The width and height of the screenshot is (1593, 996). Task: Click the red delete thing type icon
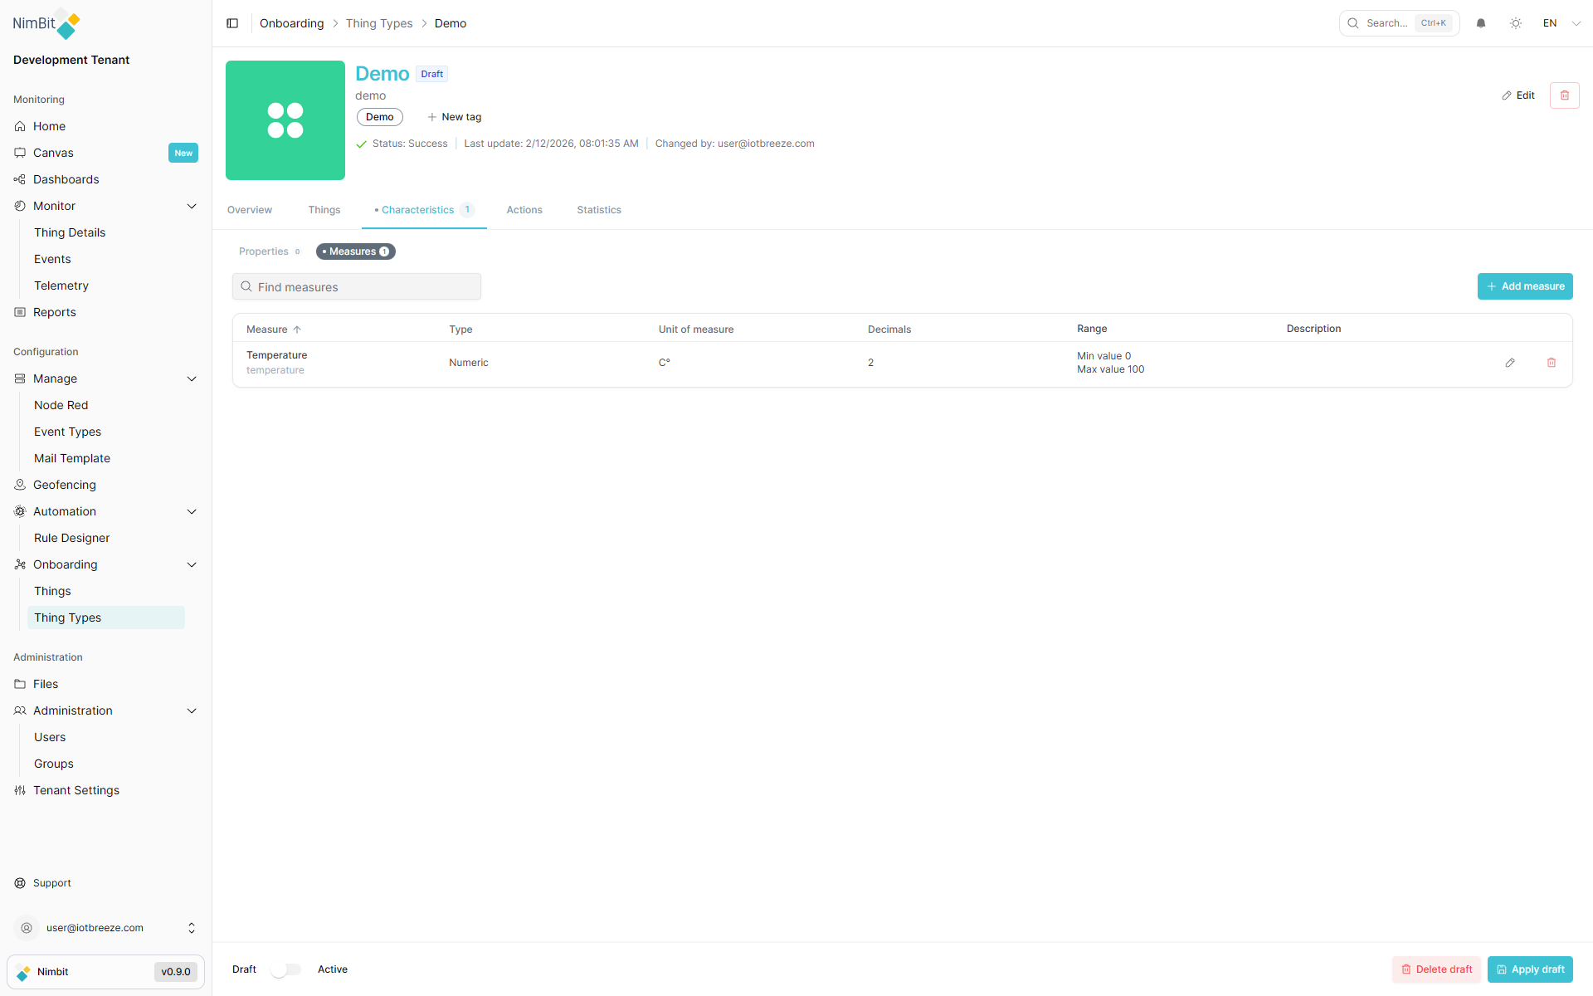pos(1564,95)
